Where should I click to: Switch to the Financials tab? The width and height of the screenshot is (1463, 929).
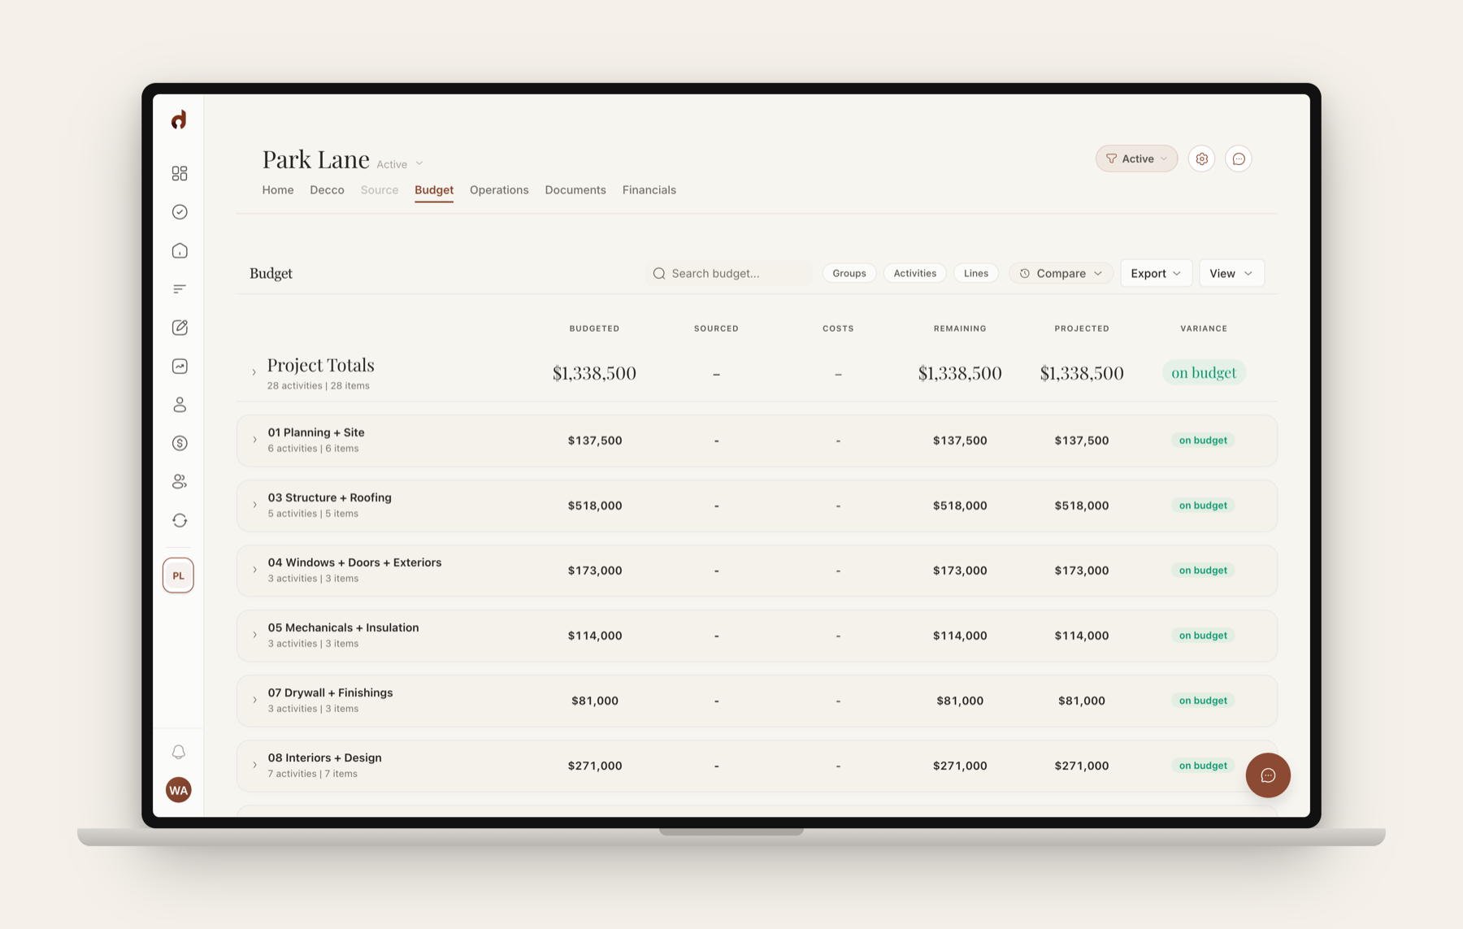pyautogui.click(x=649, y=190)
